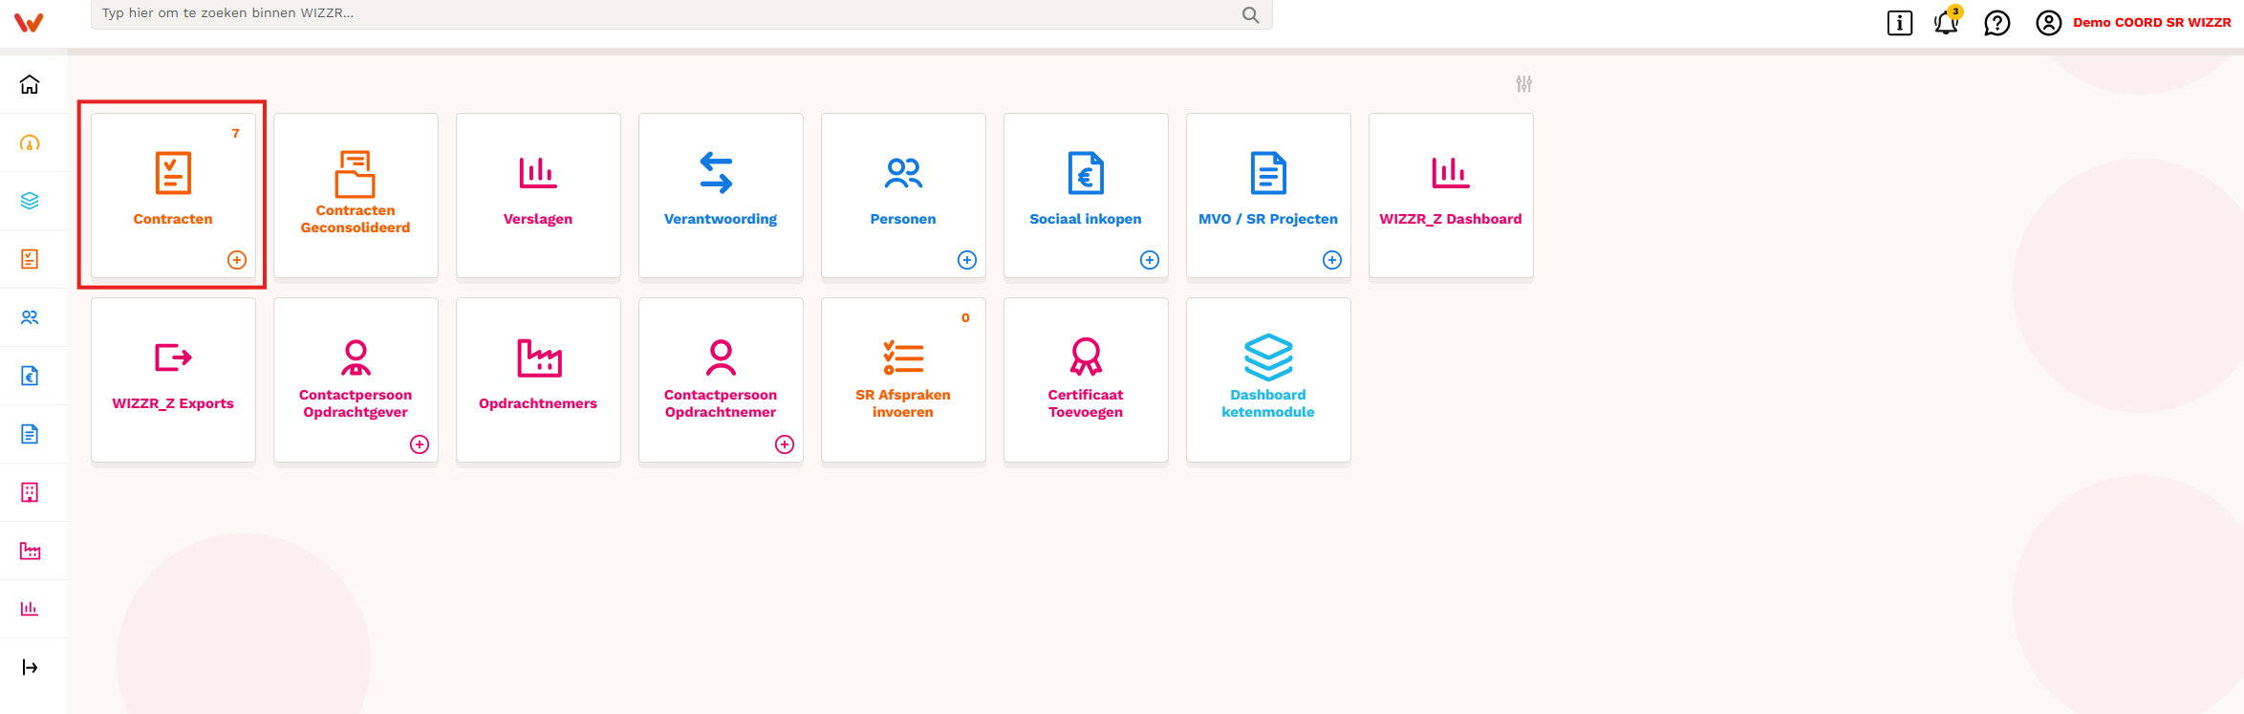Open the people icon in the sidebar
This screenshot has height=714, width=2244.
coord(30,317)
